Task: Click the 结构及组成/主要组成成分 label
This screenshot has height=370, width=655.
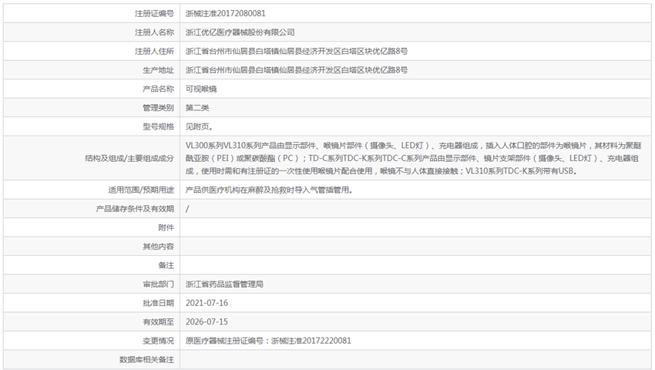Action: 129,158
